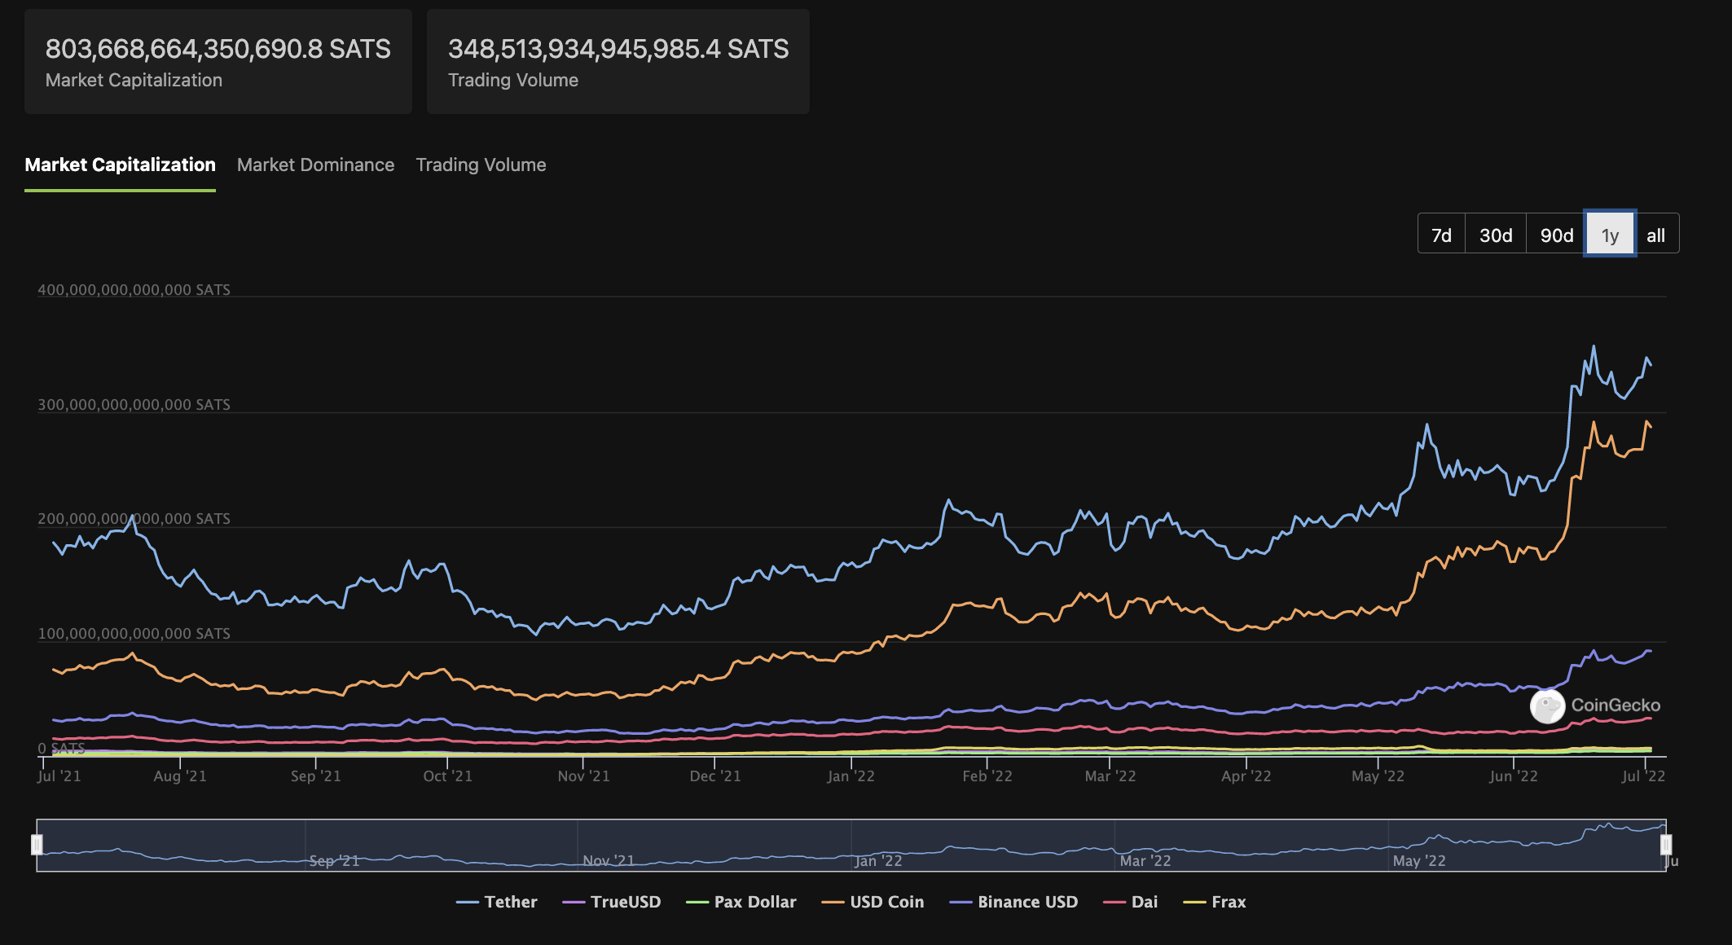The width and height of the screenshot is (1732, 945).
Task: Click the Feb '22 x-axis label
Action: 987,776
